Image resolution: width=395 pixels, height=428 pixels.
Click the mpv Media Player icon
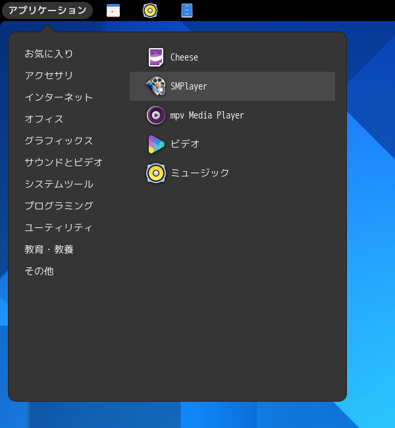click(x=156, y=115)
